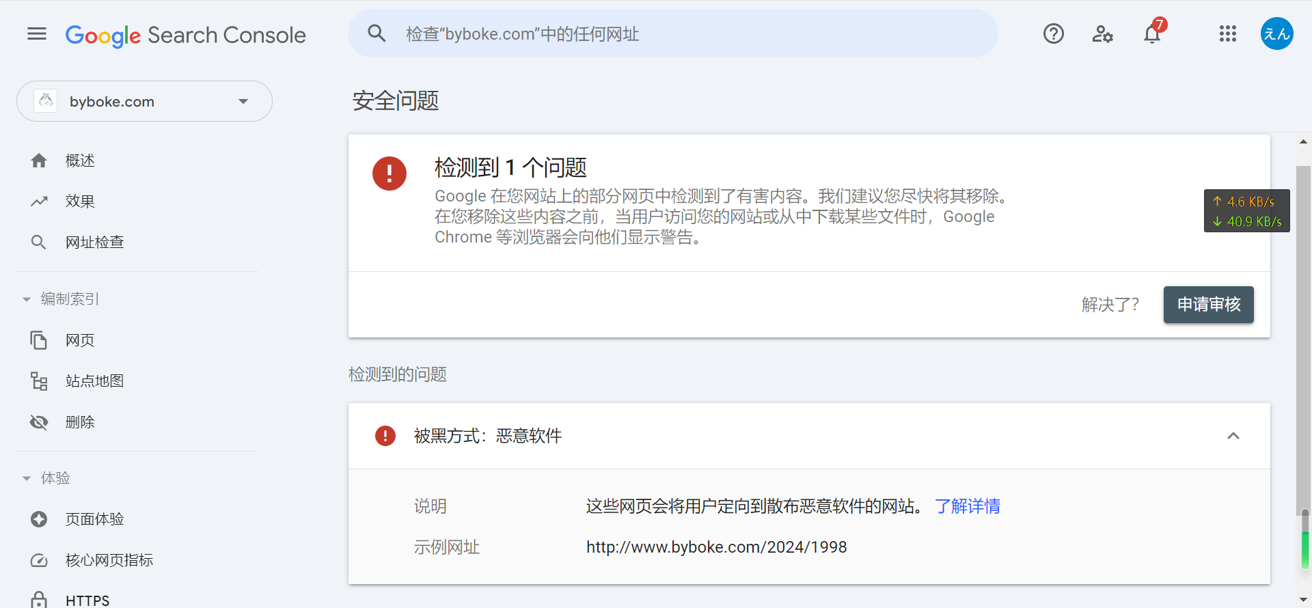Open the byboke.com property dropdown
The image size is (1312, 608).
pyautogui.click(x=144, y=101)
